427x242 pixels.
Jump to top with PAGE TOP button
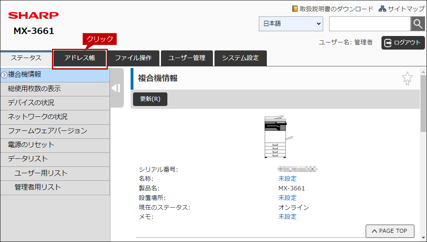point(390,231)
